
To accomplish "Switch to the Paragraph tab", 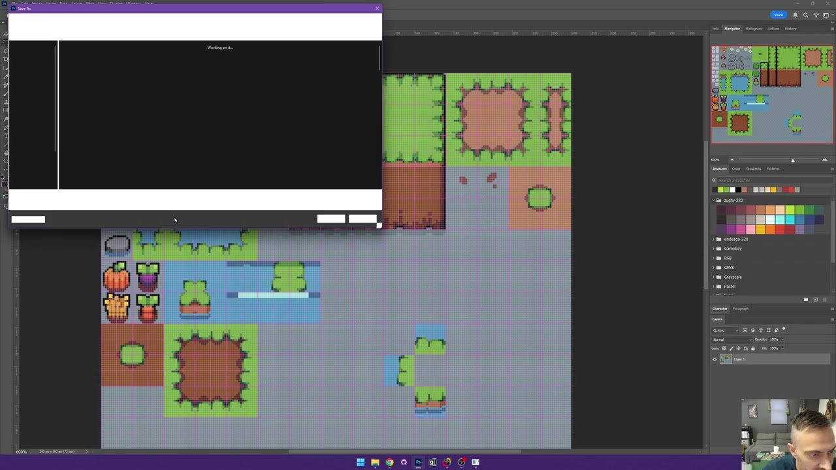I will (741, 309).
